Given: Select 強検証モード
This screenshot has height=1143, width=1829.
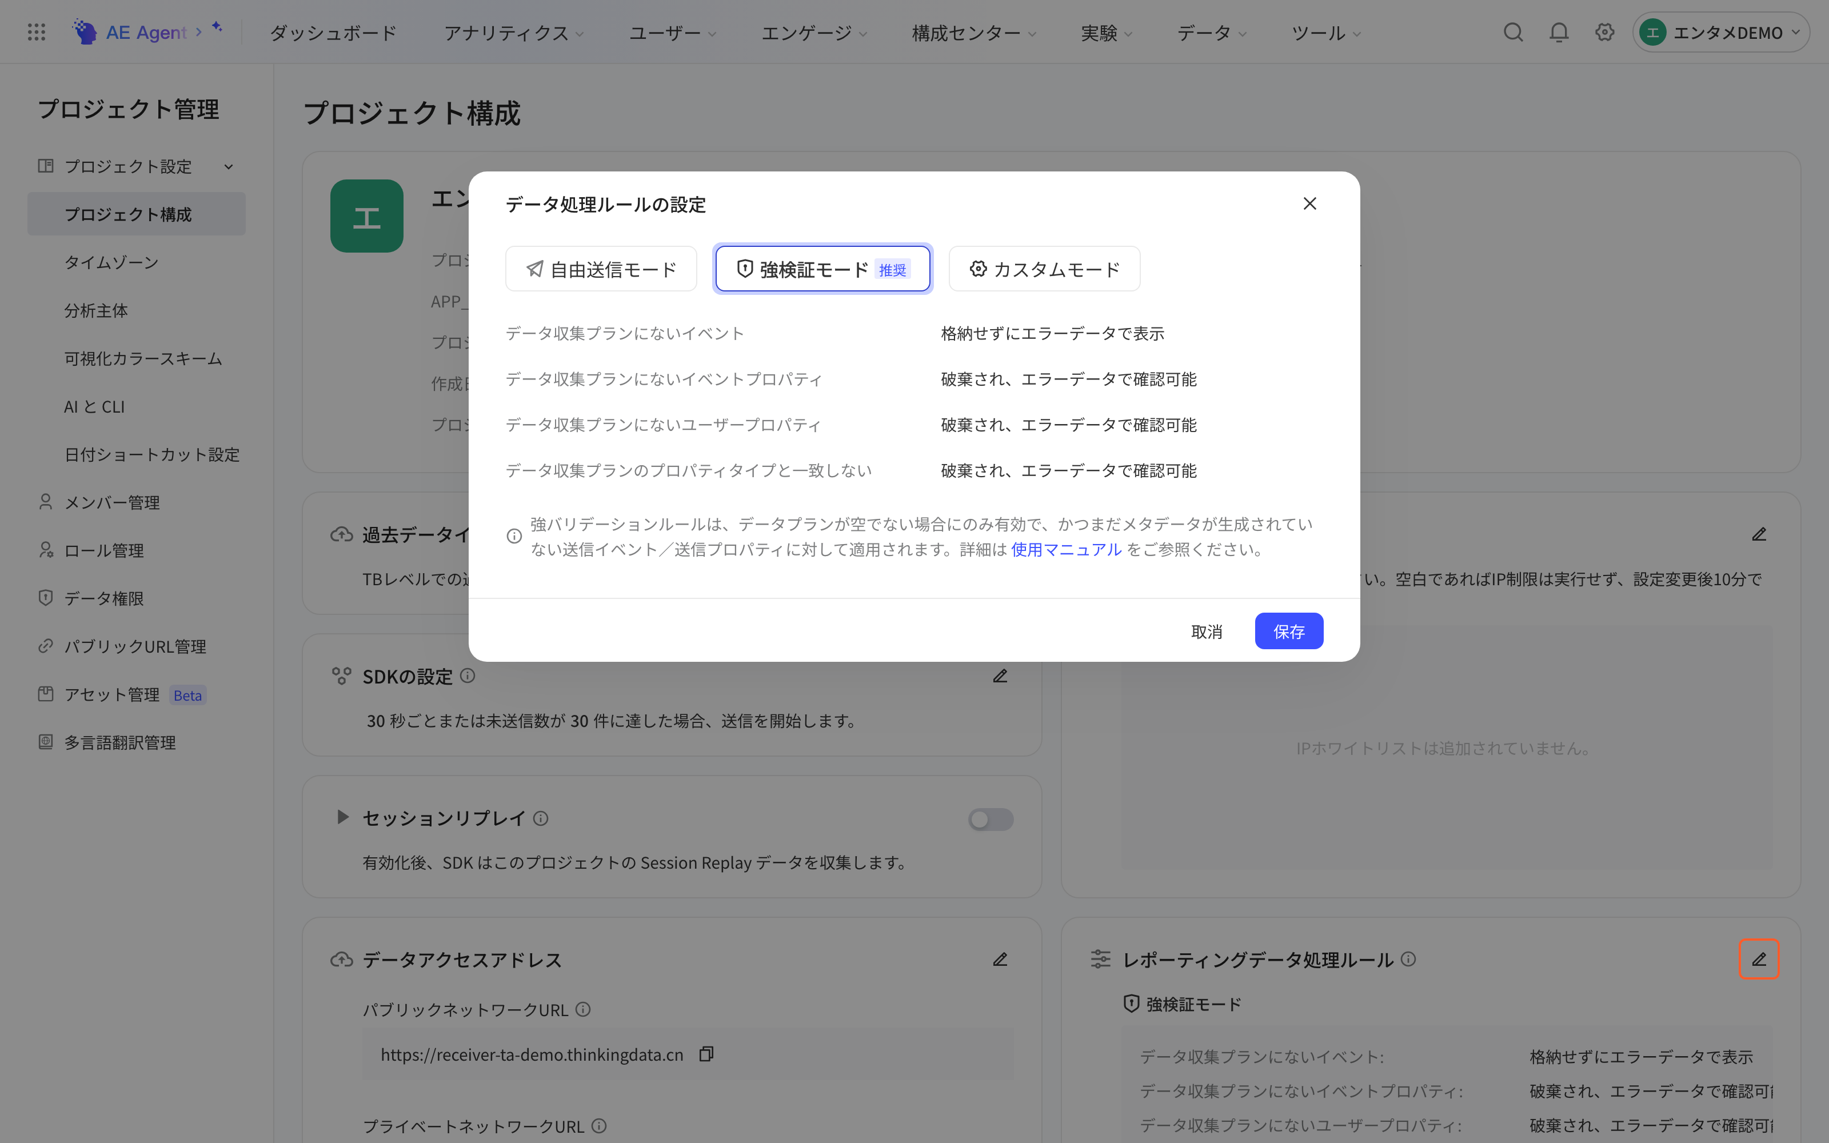Looking at the screenshot, I should click(822, 269).
